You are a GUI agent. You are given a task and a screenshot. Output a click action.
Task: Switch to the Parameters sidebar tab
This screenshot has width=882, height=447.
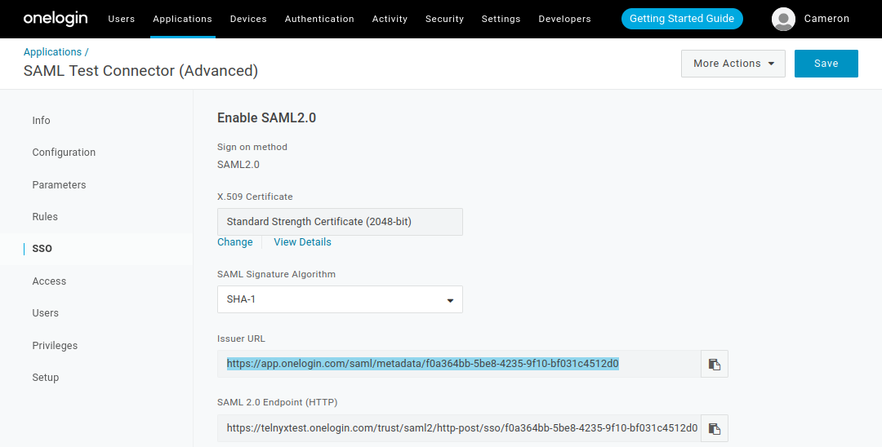tap(59, 184)
